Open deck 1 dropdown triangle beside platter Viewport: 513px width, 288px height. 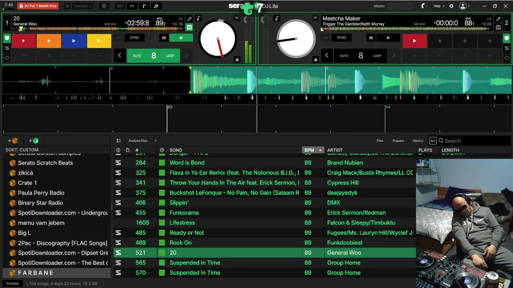click(237, 18)
